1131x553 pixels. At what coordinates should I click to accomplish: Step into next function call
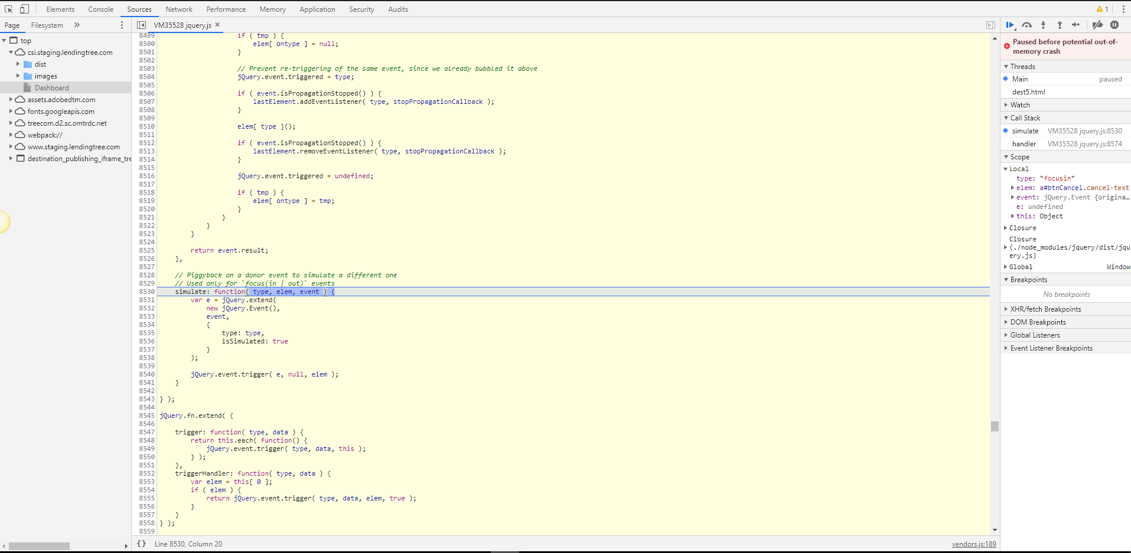click(x=1043, y=25)
